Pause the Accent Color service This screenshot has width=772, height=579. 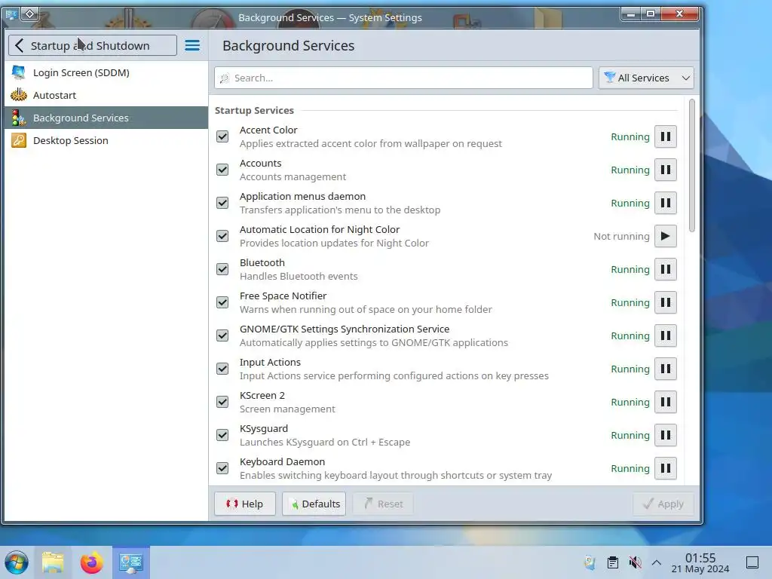(x=665, y=137)
